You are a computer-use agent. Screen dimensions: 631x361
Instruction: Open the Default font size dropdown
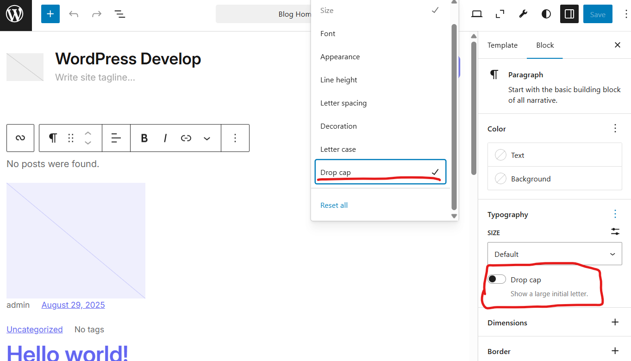point(555,254)
